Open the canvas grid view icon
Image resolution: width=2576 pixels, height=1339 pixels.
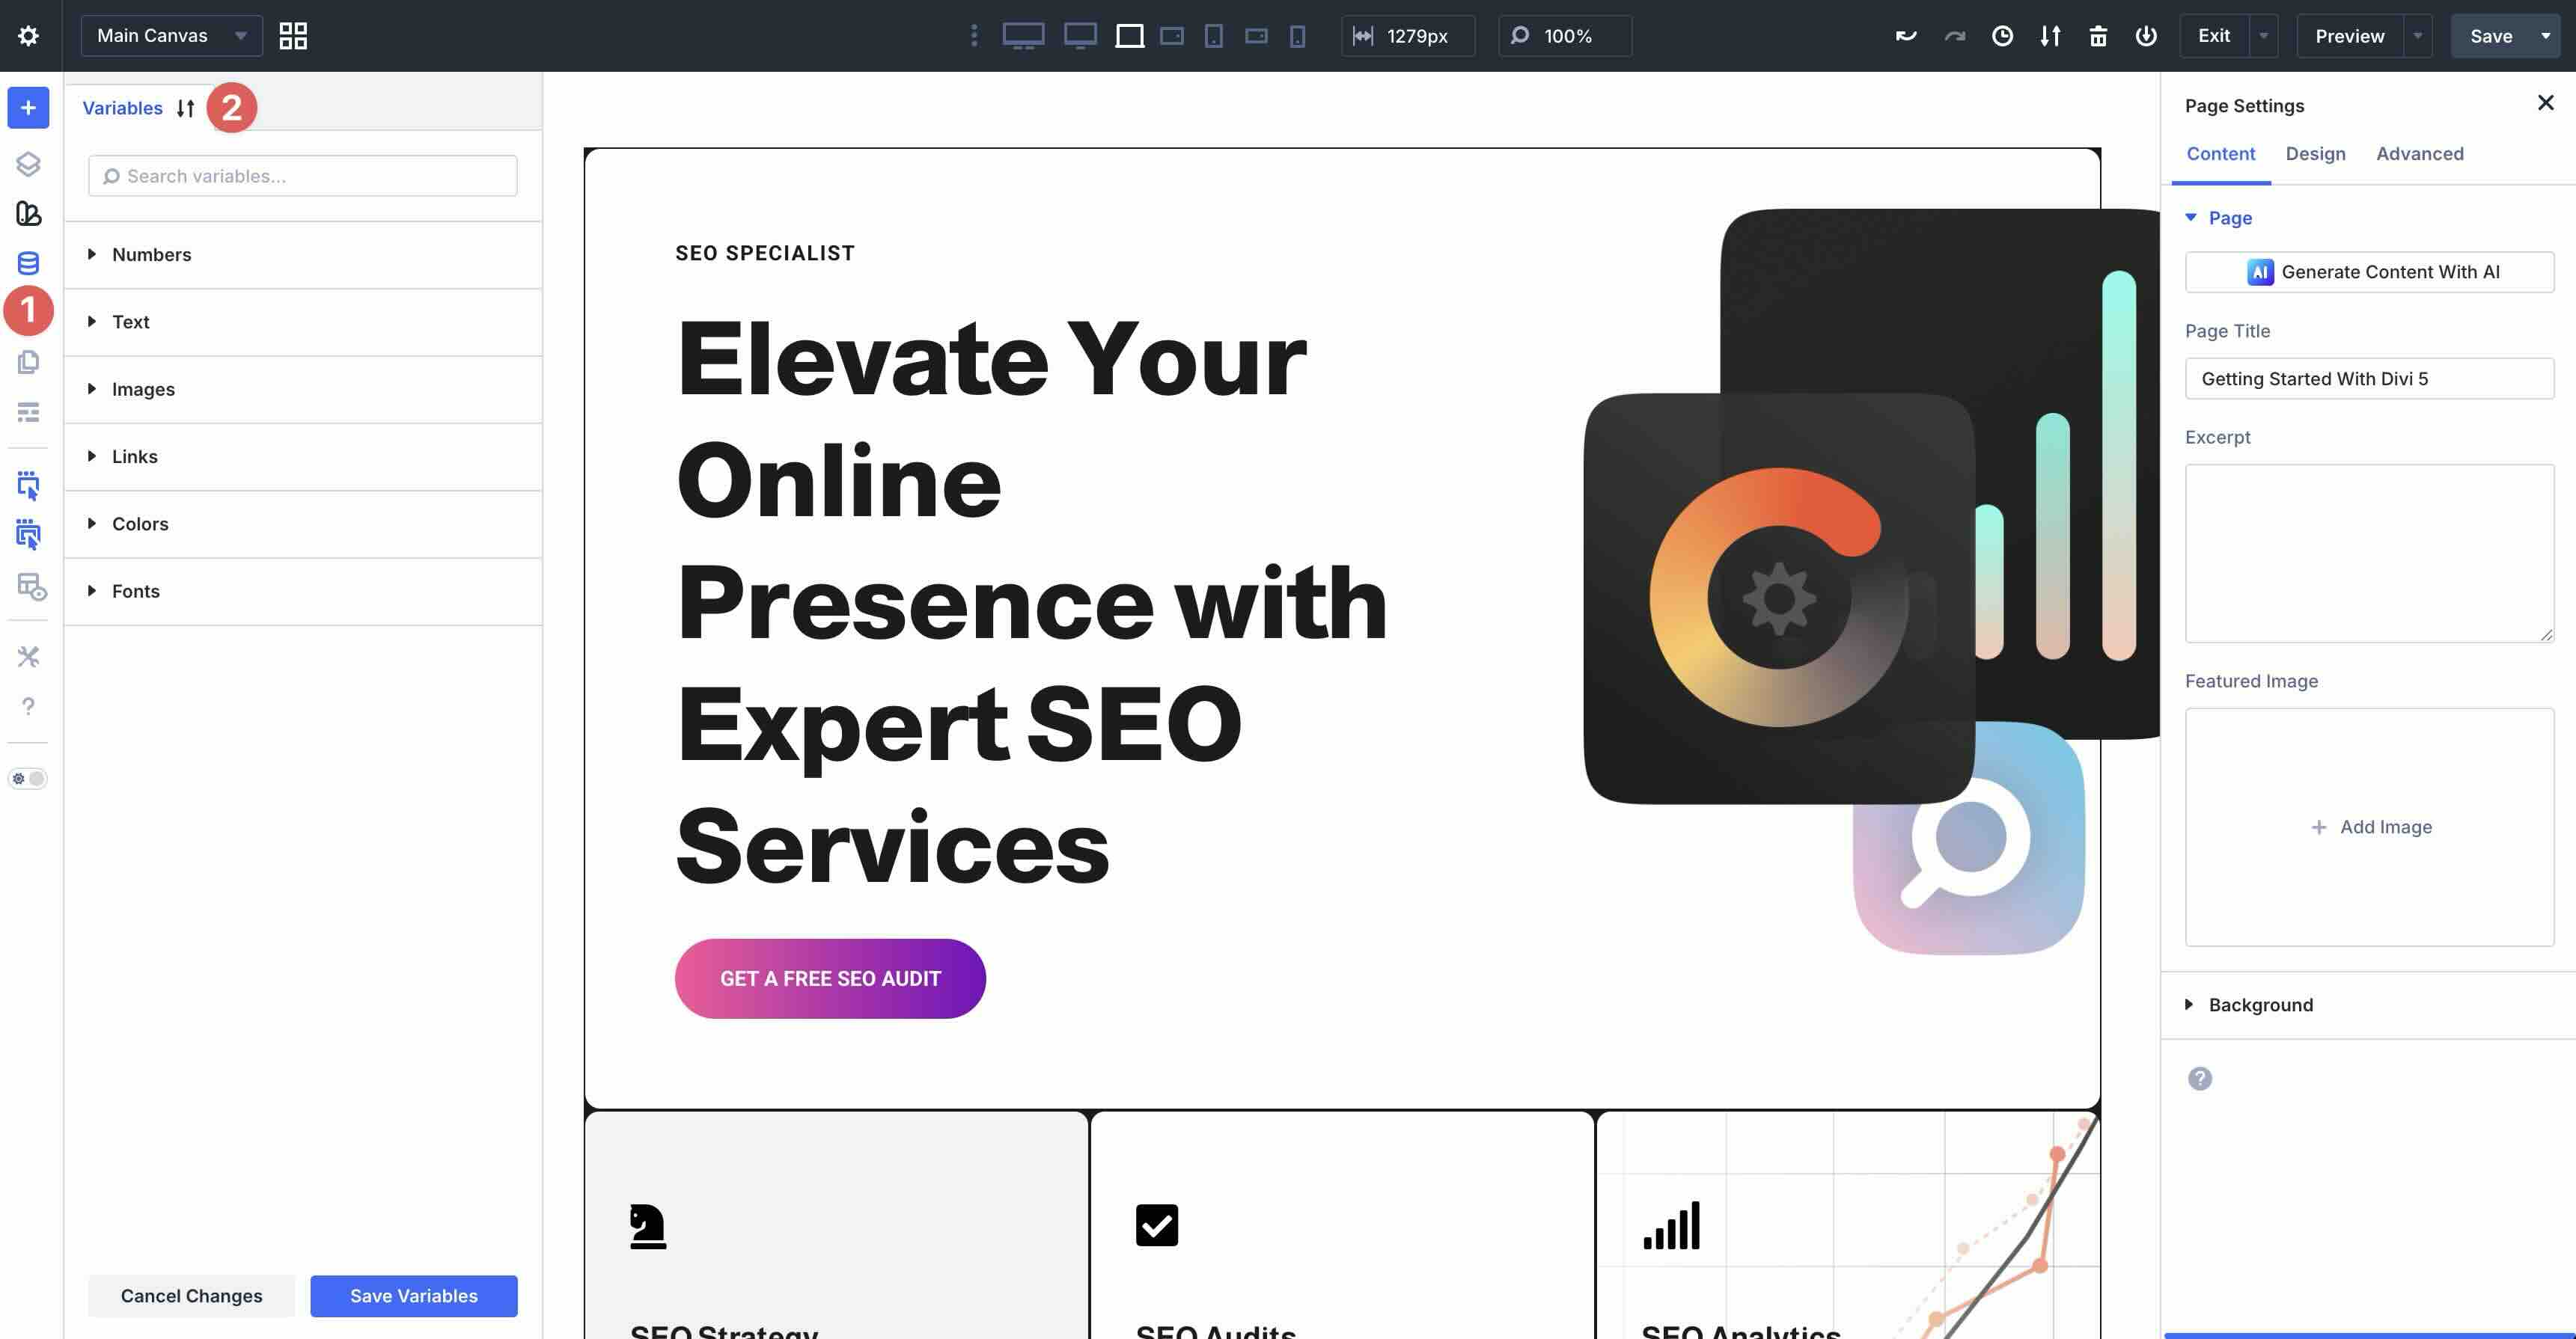tap(293, 36)
